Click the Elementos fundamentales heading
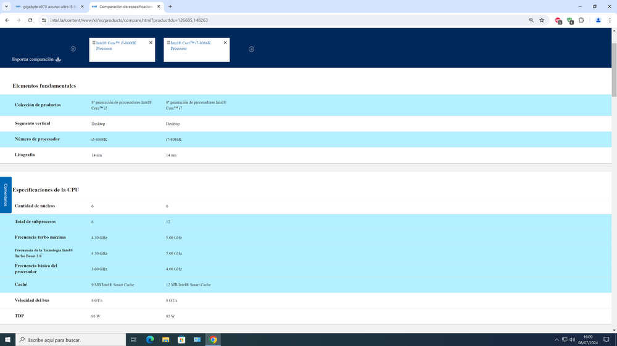 (x=44, y=86)
